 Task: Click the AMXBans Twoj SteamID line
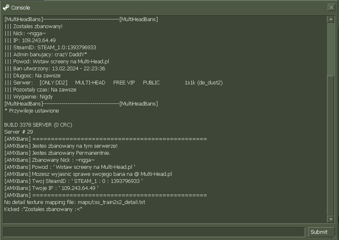click(x=73, y=181)
